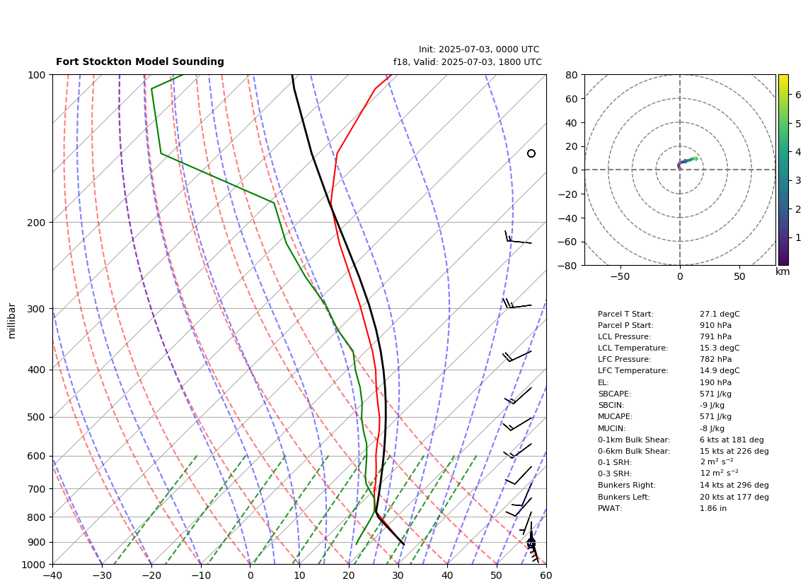Select the wind barb near 600 hPa
808x588 pixels.
pos(517,451)
